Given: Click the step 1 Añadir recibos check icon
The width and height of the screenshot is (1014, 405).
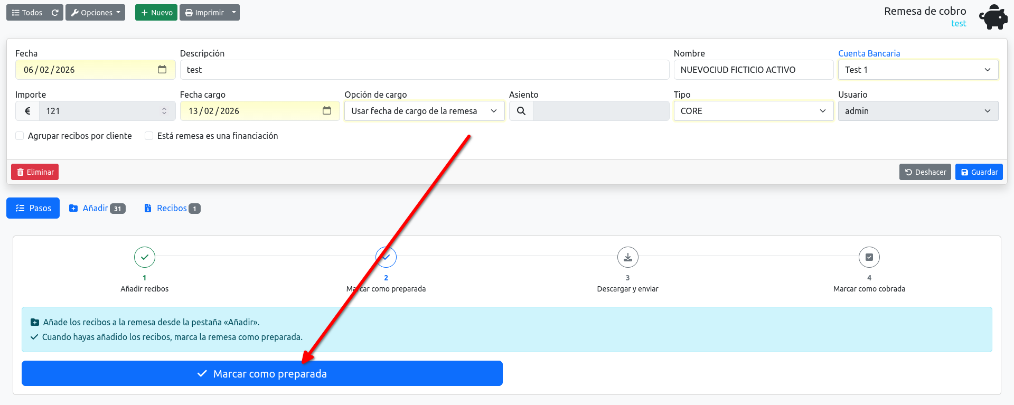Looking at the screenshot, I should [x=145, y=257].
